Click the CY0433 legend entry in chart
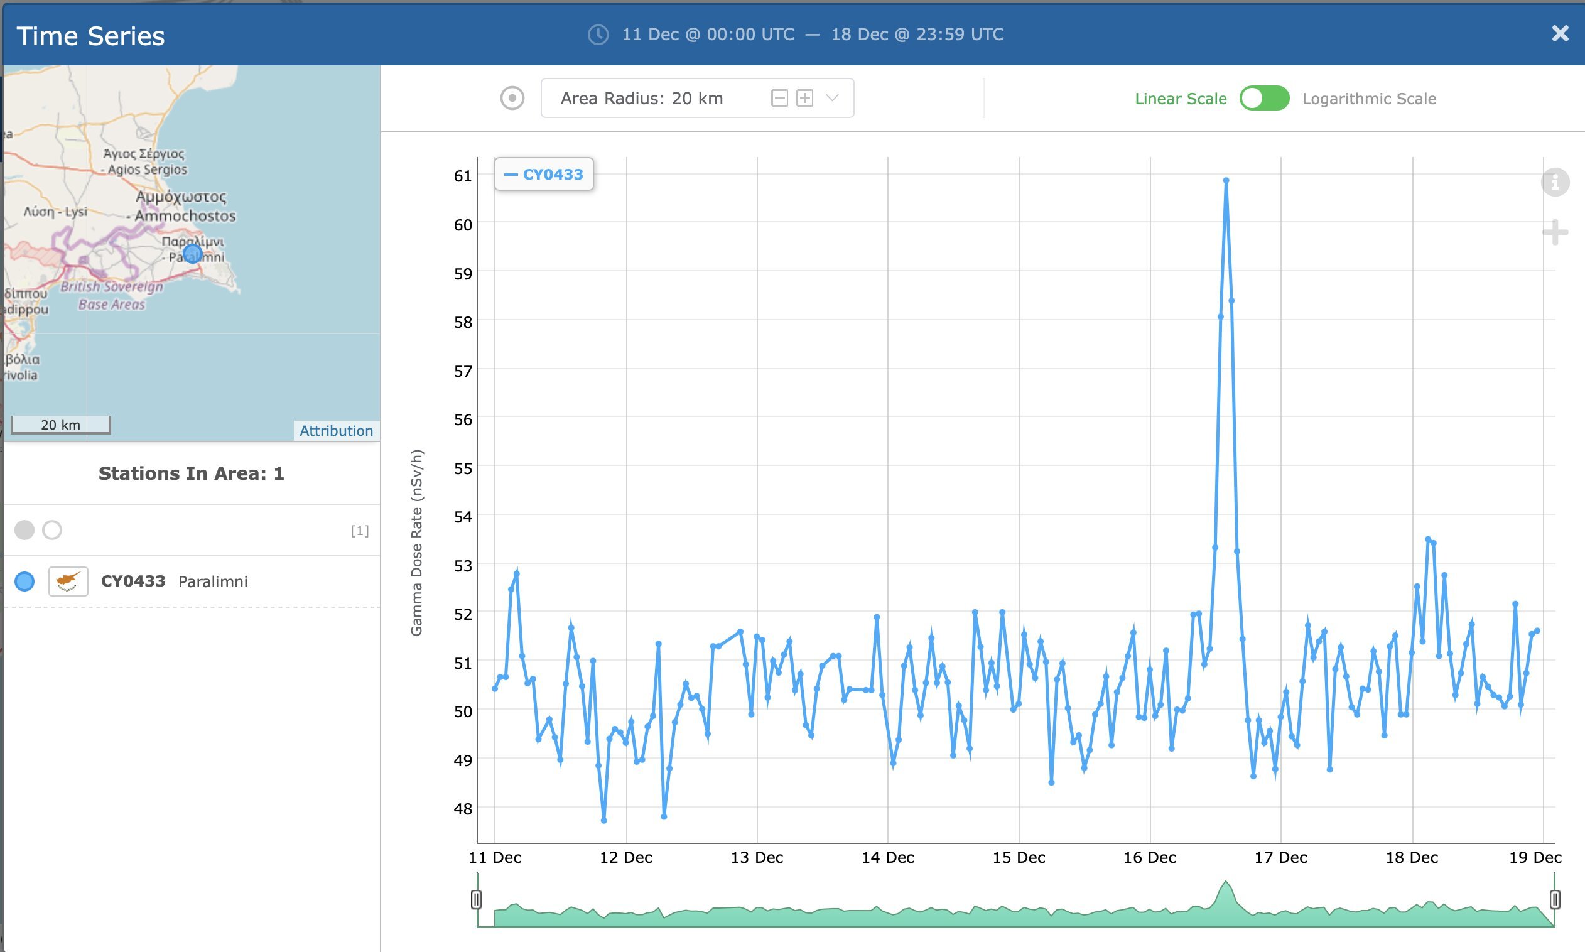 544,175
